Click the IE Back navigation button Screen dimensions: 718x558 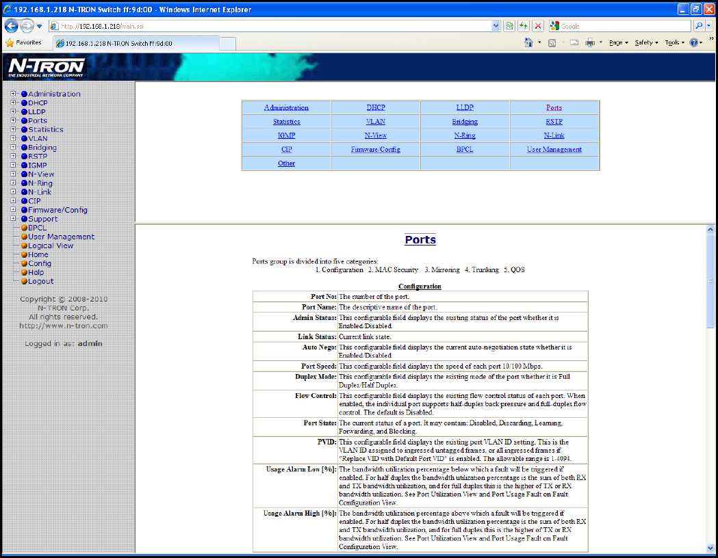coord(12,26)
